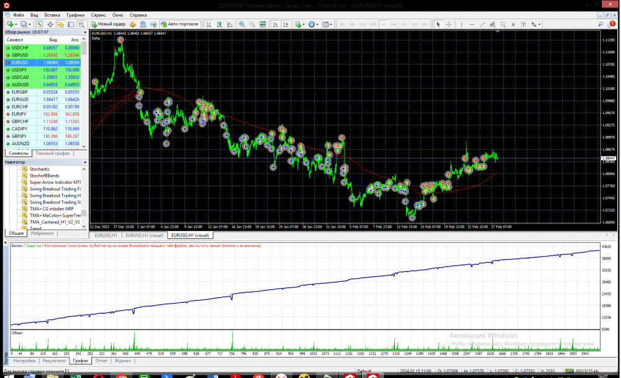Close the Market Watch panel
621x378 pixels.
[x=84, y=32]
